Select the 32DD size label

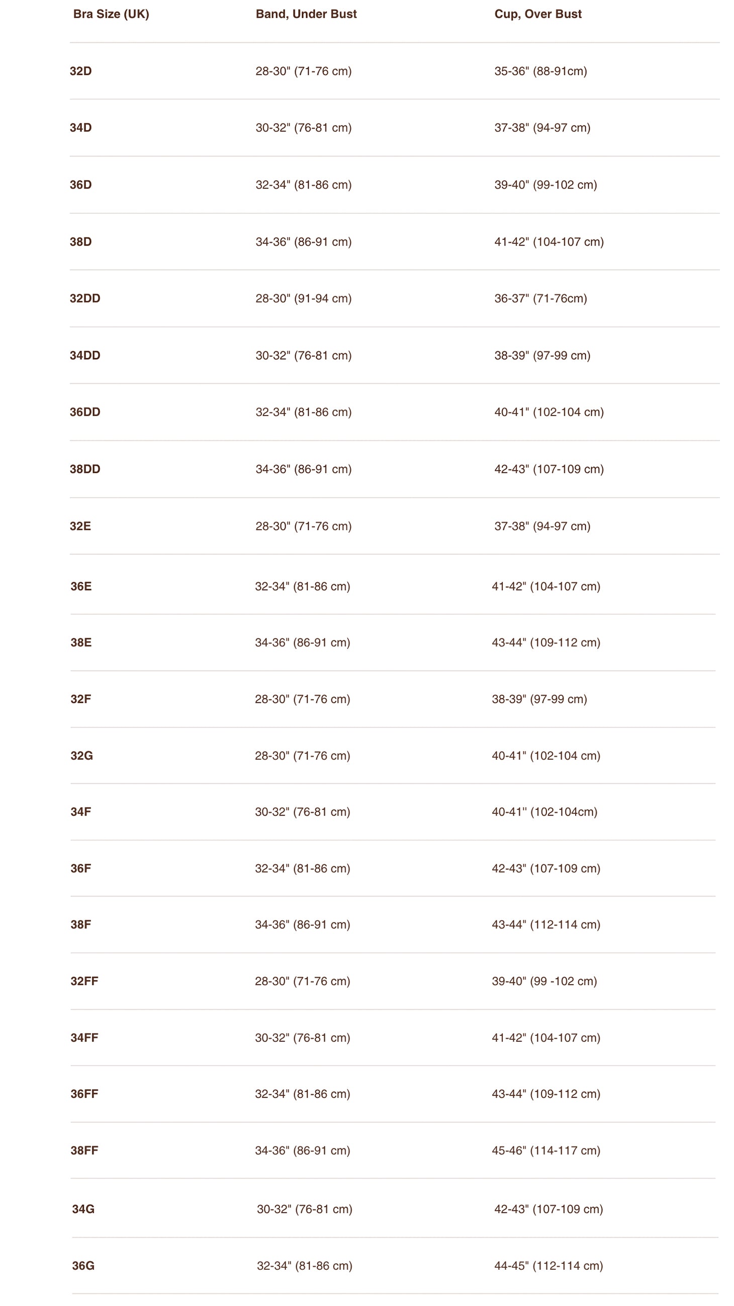pyautogui.click(x=84, y=298)
